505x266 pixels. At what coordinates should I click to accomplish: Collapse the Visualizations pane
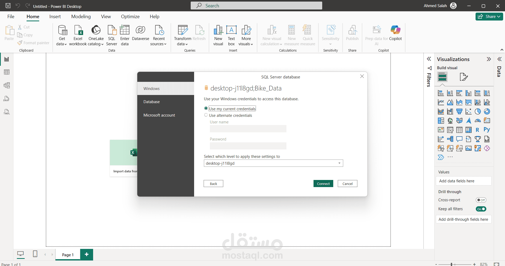pos(489,59)
